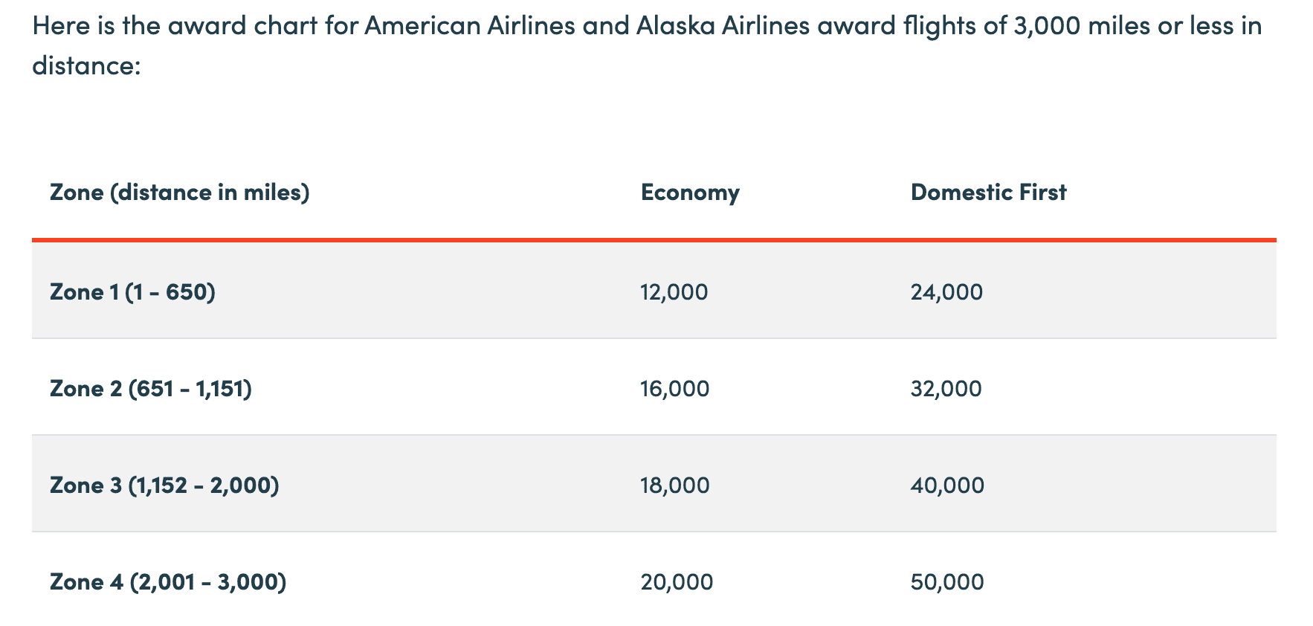Select the Zone 4 (2,001 - 3,000) label

(167, 581)
